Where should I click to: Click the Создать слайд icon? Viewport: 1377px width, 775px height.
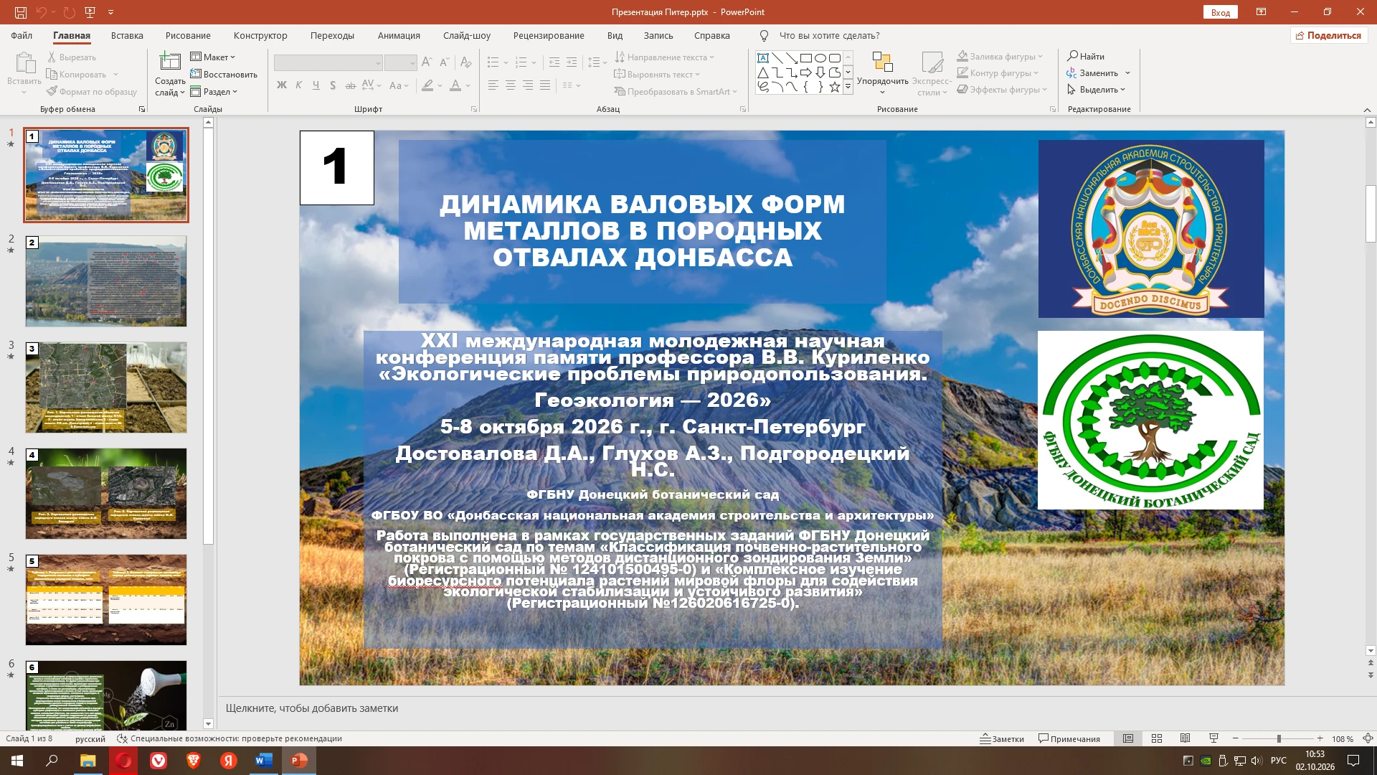170,62
